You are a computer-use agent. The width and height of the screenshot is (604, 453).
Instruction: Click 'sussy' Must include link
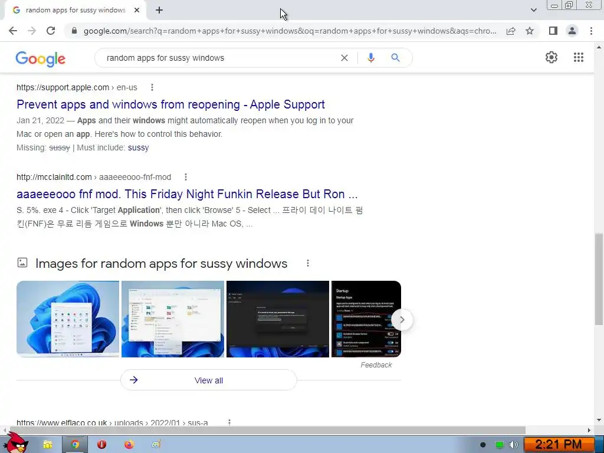(x=138, y=147)
